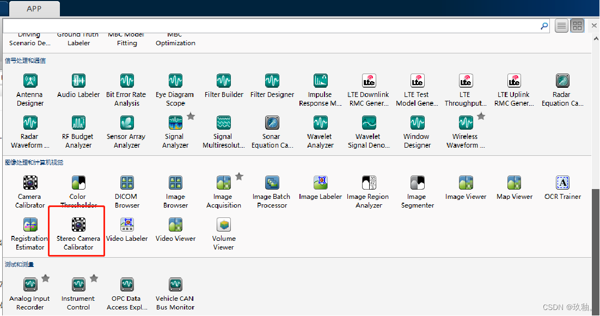Open MBC Model Fitting app
This screenshot has width=600, height=316.
coord(127,39)
